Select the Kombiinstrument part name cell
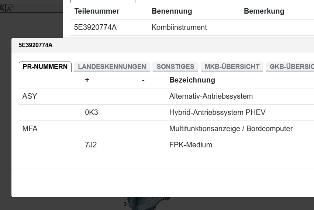314x210 pixels. tap(179, 27)
